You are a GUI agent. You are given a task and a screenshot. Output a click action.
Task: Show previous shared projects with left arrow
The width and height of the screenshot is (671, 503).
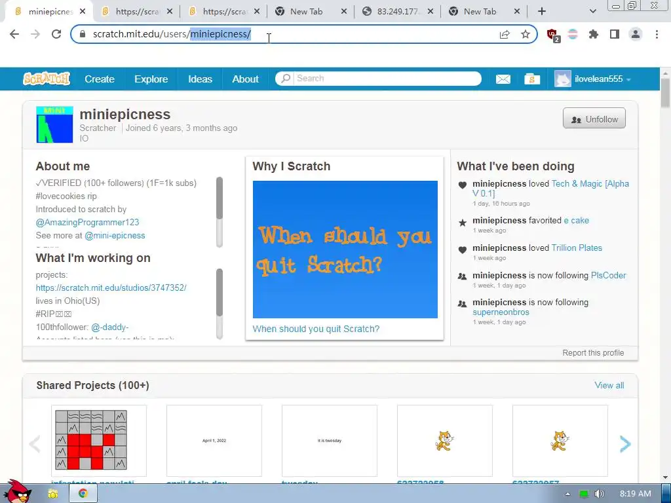pos(35,444)
